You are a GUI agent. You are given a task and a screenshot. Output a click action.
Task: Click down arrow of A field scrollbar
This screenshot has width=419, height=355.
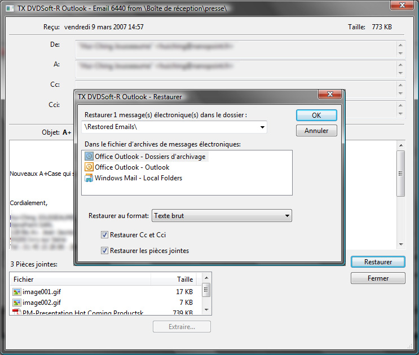[400, 73]
